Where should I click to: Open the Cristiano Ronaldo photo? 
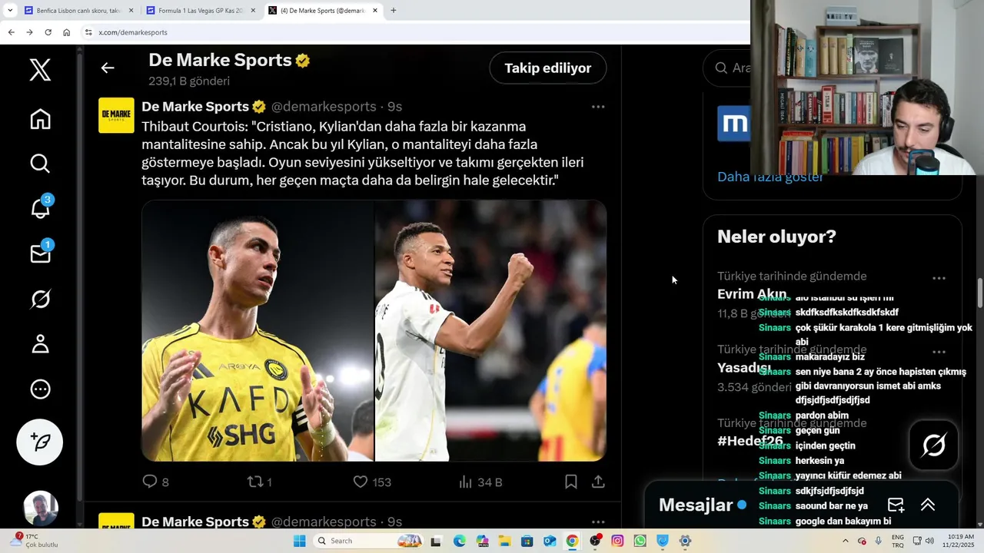tap(258, 331)
